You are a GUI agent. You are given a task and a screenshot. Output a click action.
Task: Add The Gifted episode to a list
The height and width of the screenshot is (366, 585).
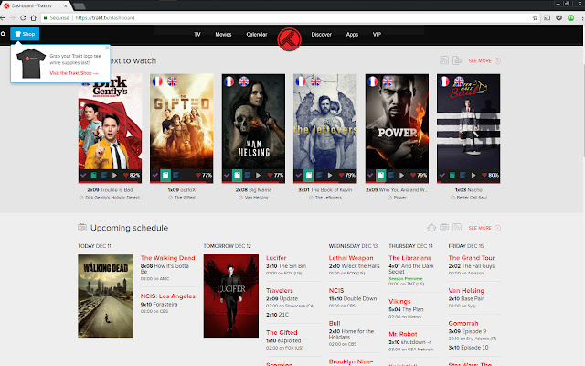175,175
